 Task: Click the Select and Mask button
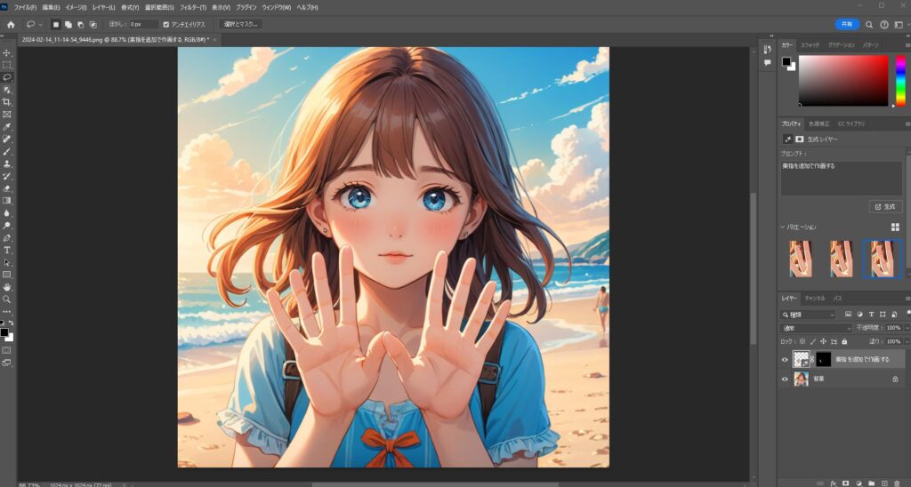click(x=240, y=24)
